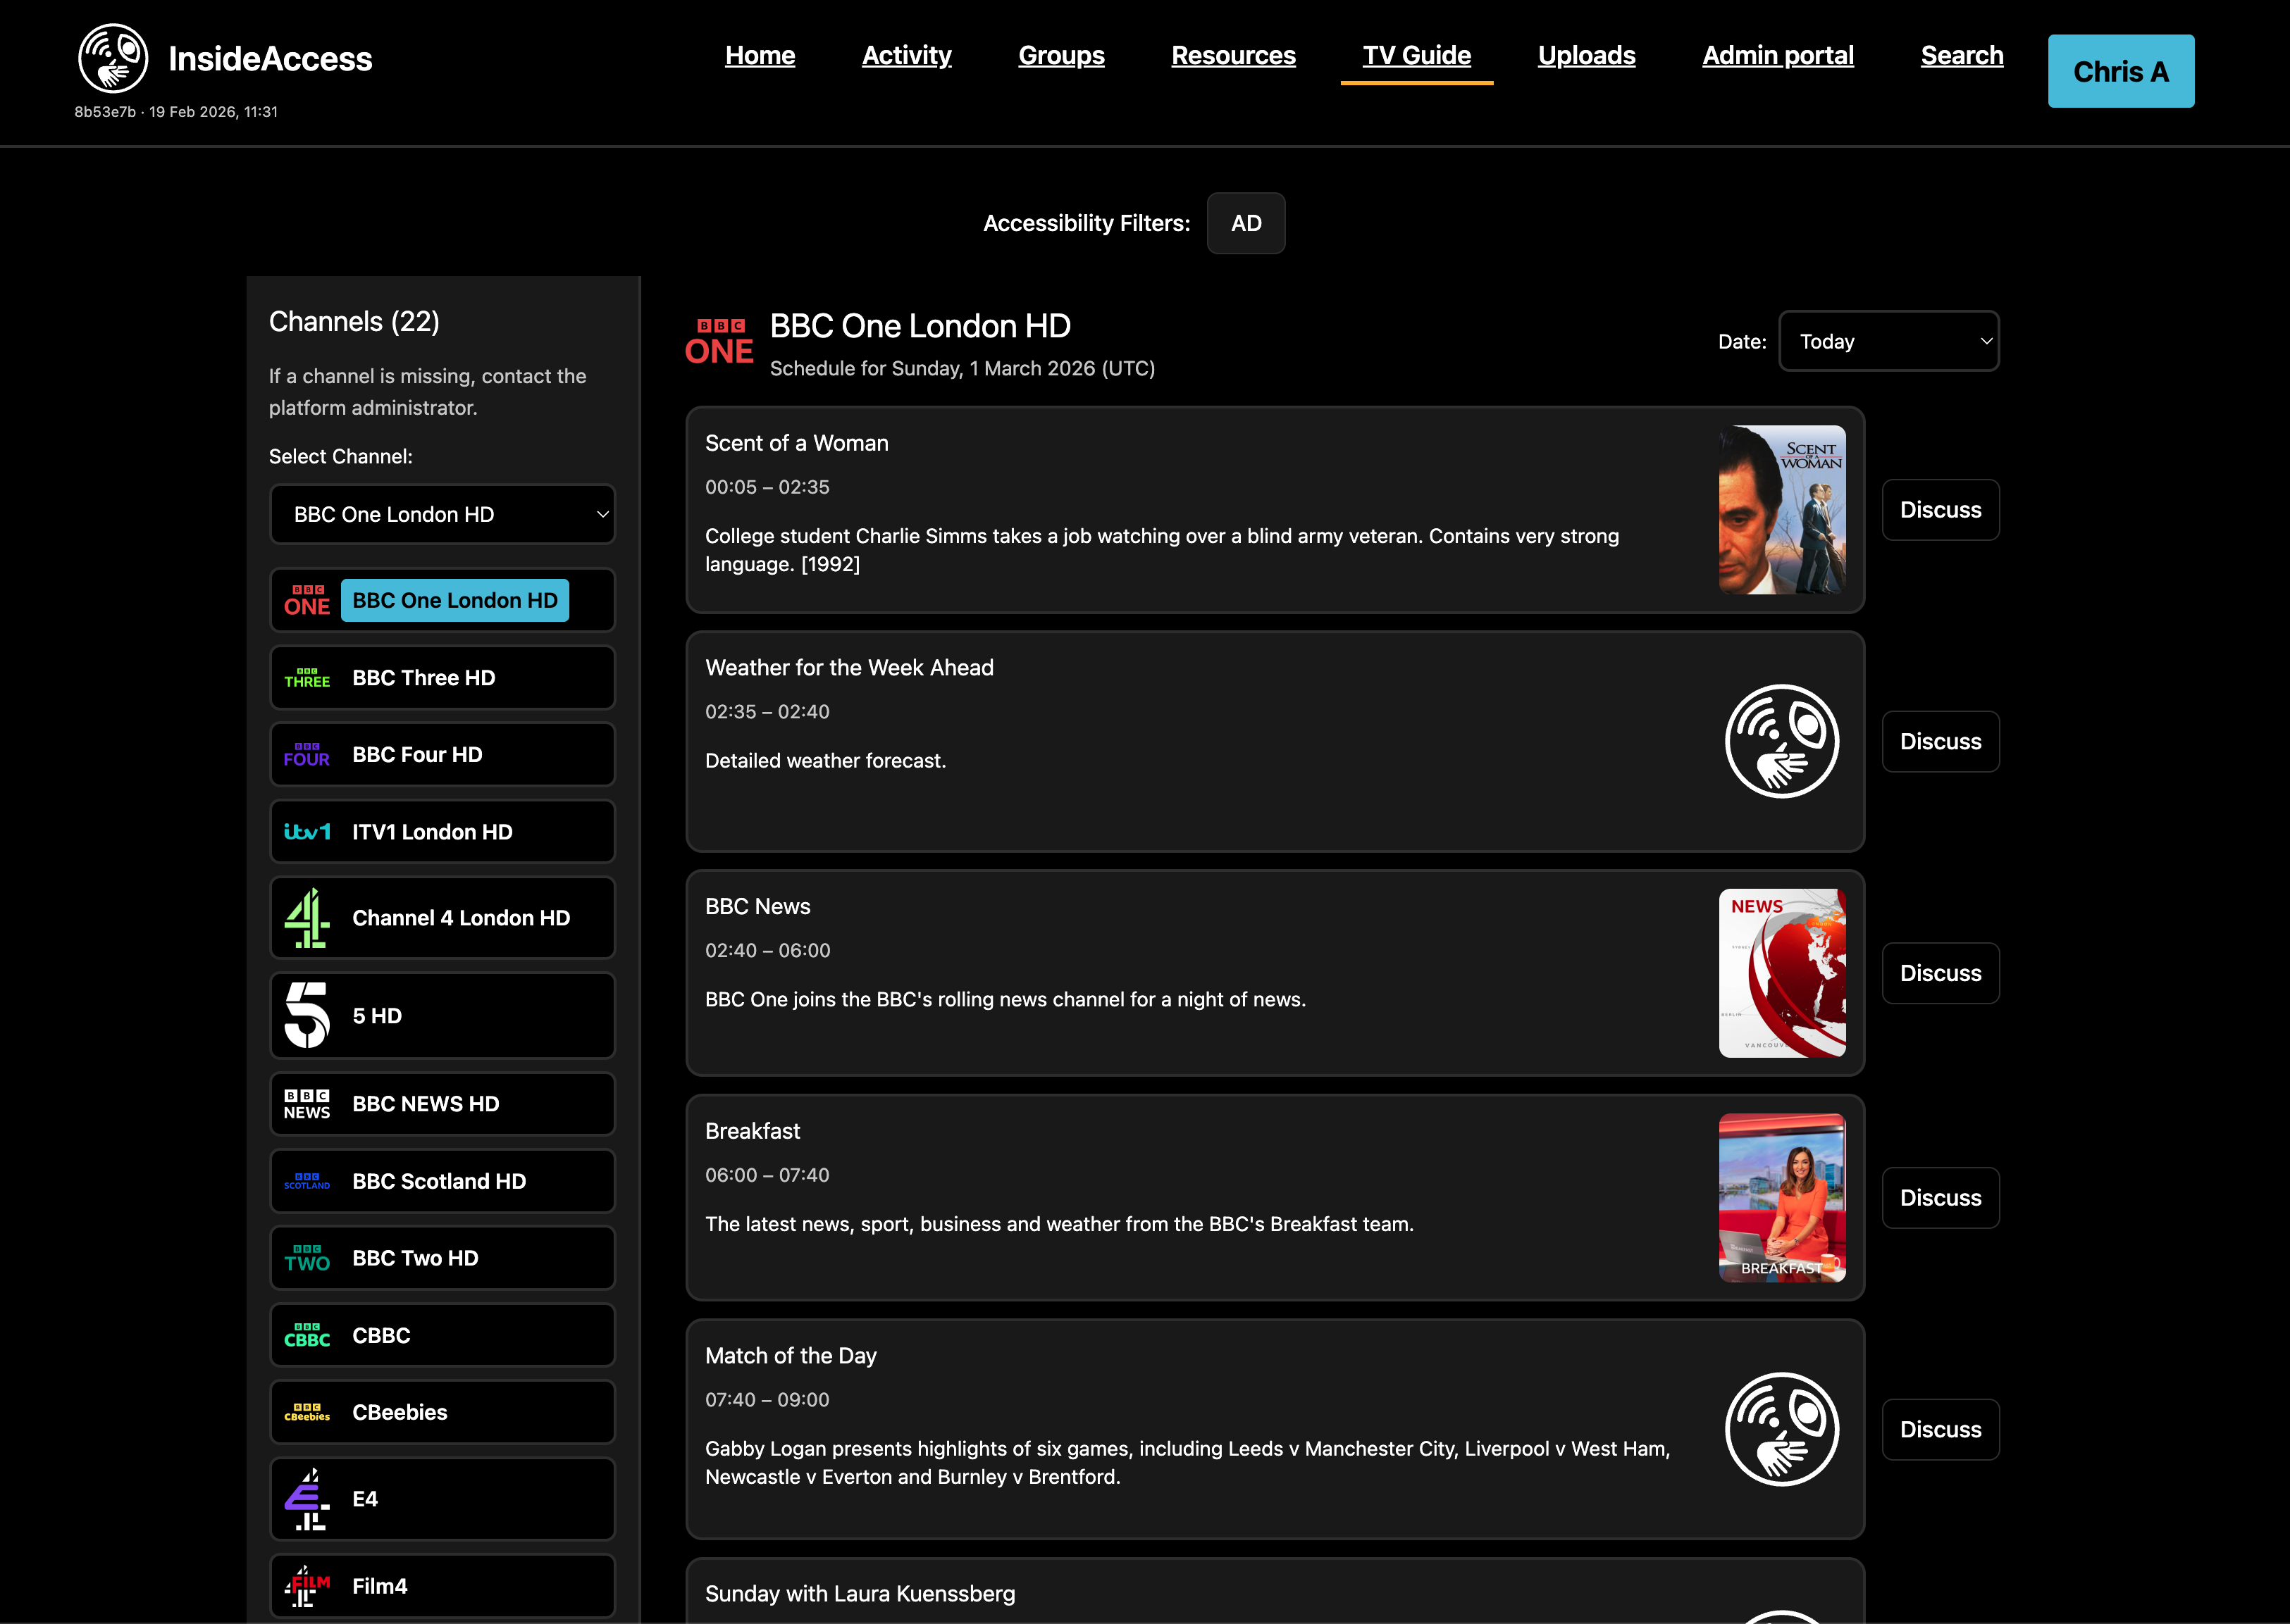The width and height of the screenshot is (2290, 1624).
Task: Click the sign-language icon on Match of the Day
Action: (1782, 1429)
